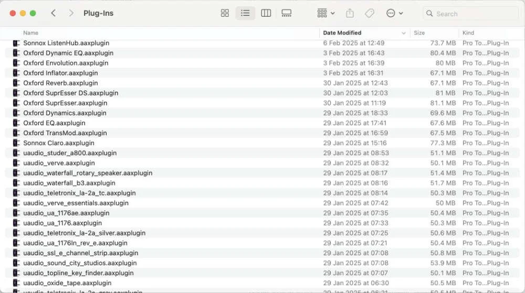Image resolution: width=525 pixels, height=293 pixels.
Task: Click the file name uaudio_verve_essentials.aaxplugin
Action: pos(76,203)
